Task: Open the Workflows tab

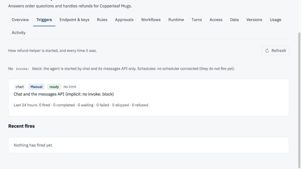Action: coord(151,20)
